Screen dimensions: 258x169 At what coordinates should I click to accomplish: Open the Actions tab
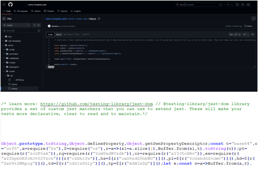tap(36, 11)
